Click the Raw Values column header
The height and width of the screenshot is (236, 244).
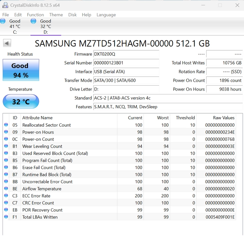coord(216,118)
